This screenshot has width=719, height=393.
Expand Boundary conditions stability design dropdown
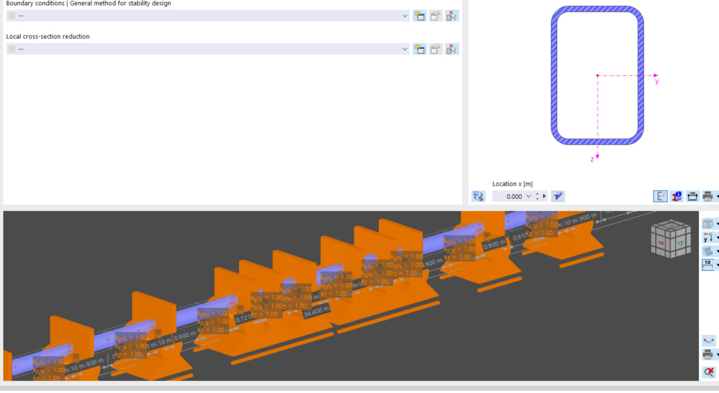(x=405, y=16)
